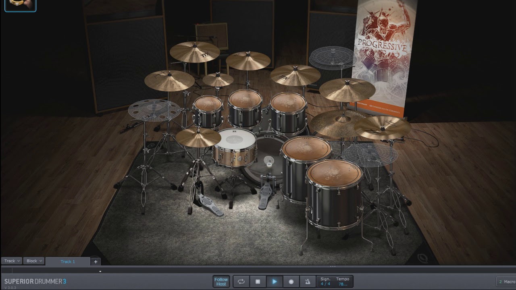This screenshot has height=290, width=516.
Task: Click the Superior Drummer 3 logo
Action: pyautogui.click(x=35, y=282)
